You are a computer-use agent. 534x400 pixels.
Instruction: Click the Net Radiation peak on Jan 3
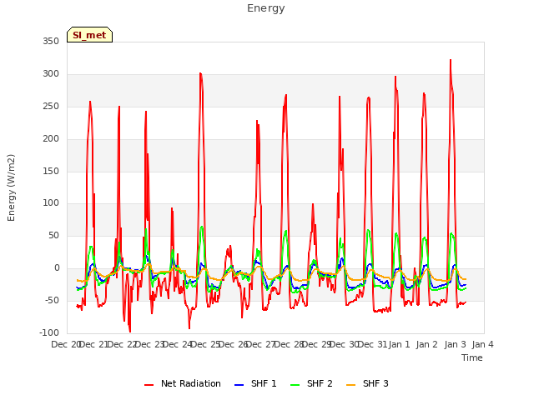pyautogui.click(x=451, y=60)
